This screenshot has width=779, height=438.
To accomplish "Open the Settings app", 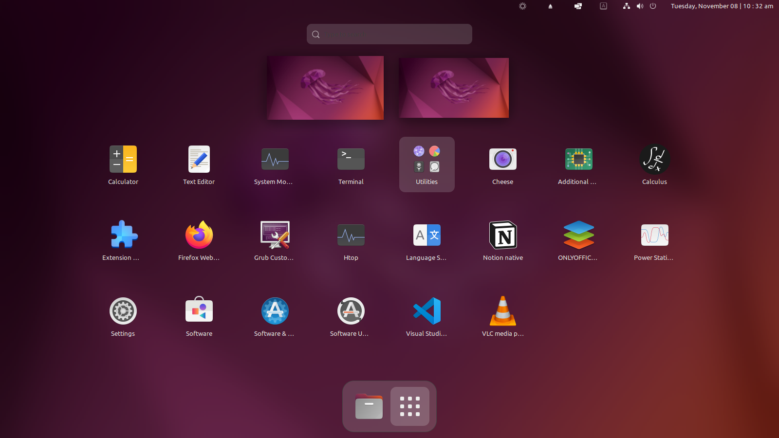I will click(x=123, y=316).
